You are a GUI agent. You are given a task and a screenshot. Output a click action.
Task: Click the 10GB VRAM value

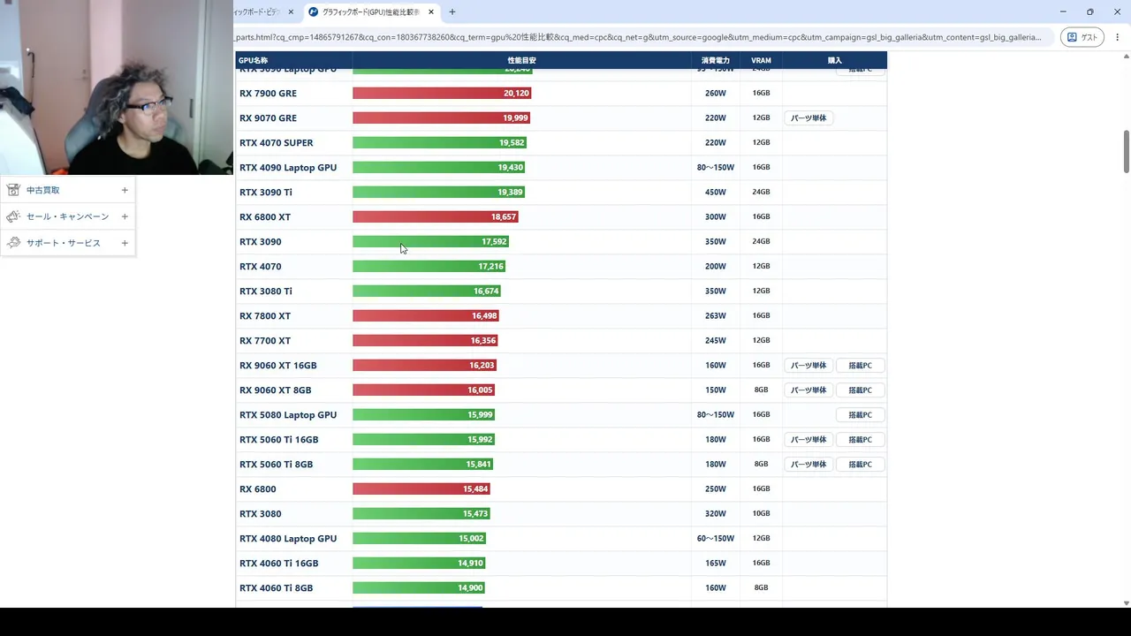coord(761,514)
